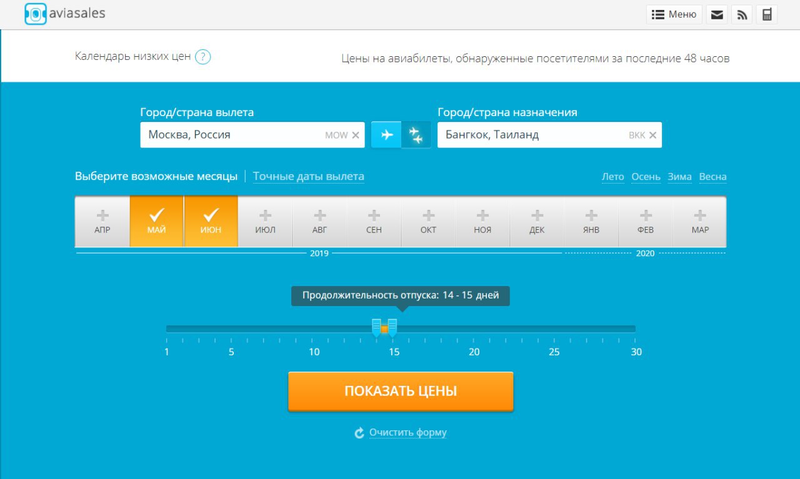Screen dimensions: 800x479
Task: Click the right duration slider handle
Action: tap(392, 327)
